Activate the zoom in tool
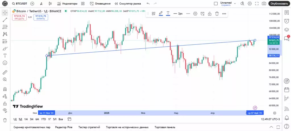The width and height of the screenshot is (291, 131). pyautogui.click(x=5, y=80)
